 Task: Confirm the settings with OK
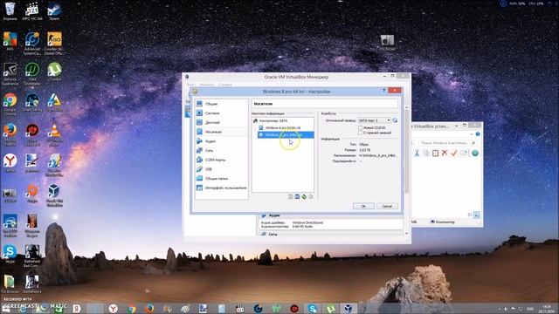363,206
